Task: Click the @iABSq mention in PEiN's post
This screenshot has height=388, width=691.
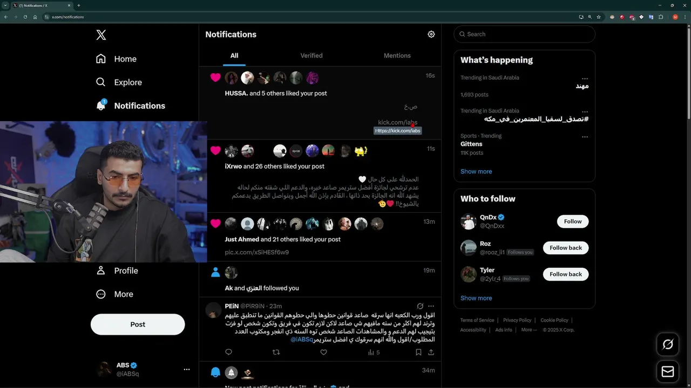Action: click(x=302, y=339)
